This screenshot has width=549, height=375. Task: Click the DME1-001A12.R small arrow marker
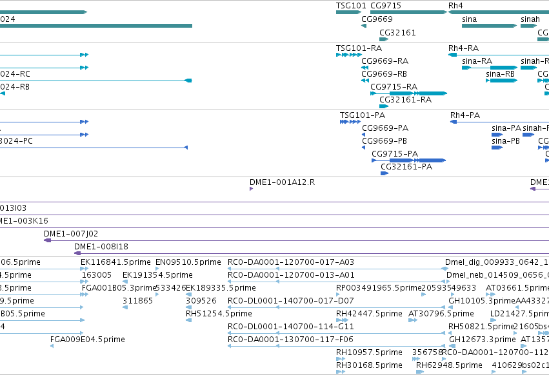coord(251,189)
